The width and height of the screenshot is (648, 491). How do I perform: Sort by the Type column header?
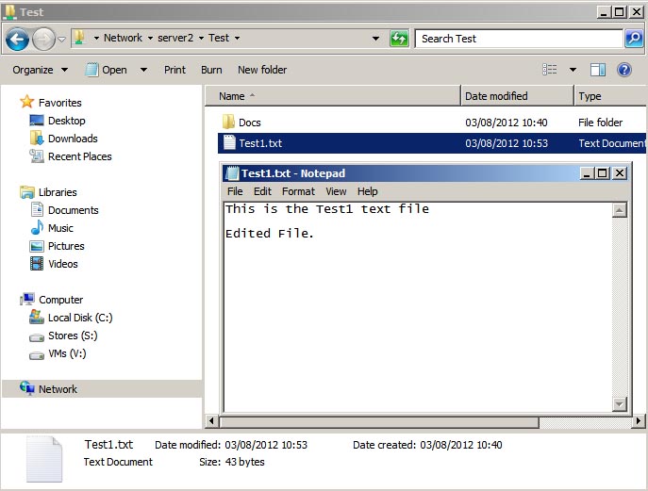point(610,96)
